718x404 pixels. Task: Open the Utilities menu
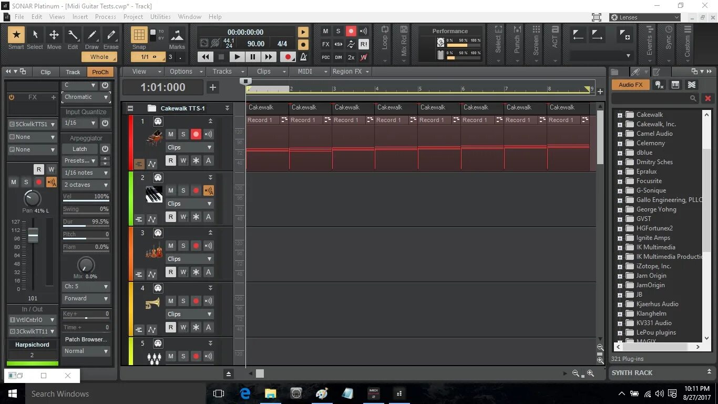160,17
